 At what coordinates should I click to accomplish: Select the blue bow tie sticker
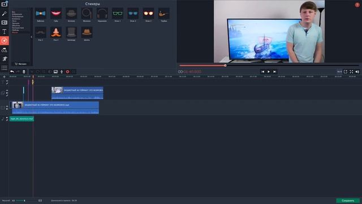coord(40,14)
